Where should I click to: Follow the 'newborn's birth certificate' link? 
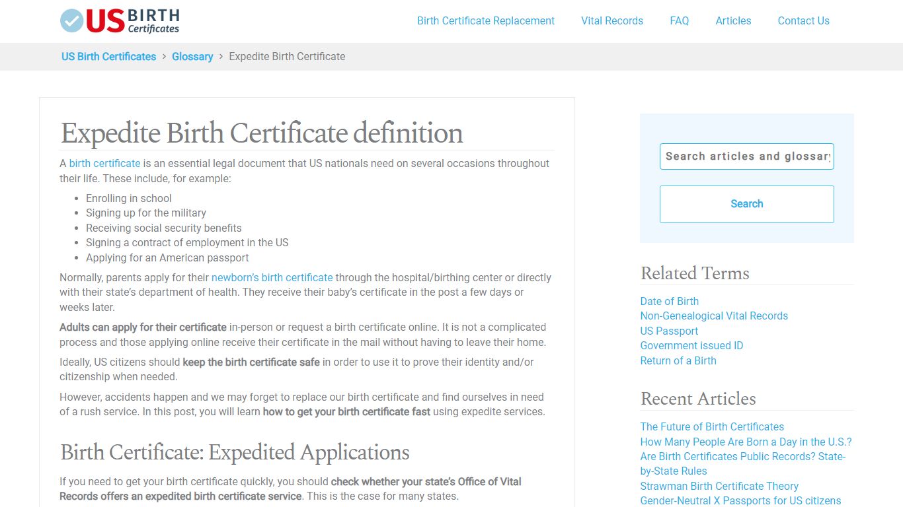[x=272, y=278]
